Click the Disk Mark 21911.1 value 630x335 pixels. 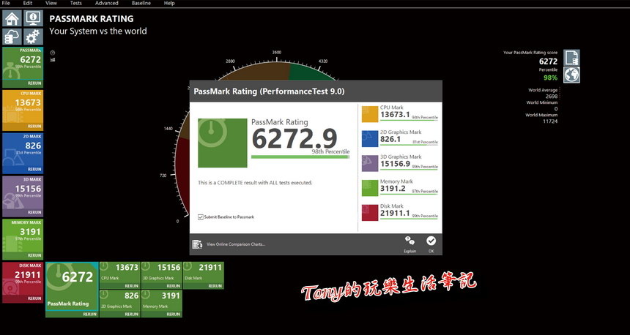395,213
